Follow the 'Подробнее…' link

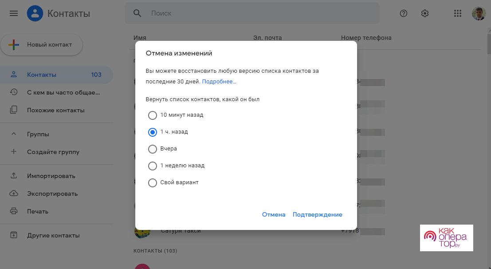pyautogui.click(x=219, y=82)
